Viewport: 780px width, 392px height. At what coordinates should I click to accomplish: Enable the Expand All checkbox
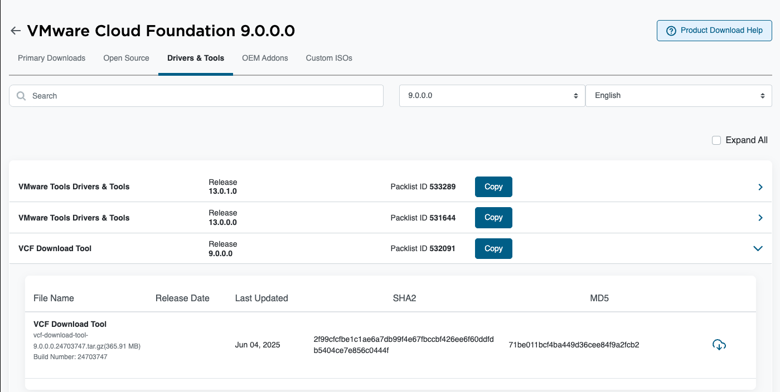716,140
